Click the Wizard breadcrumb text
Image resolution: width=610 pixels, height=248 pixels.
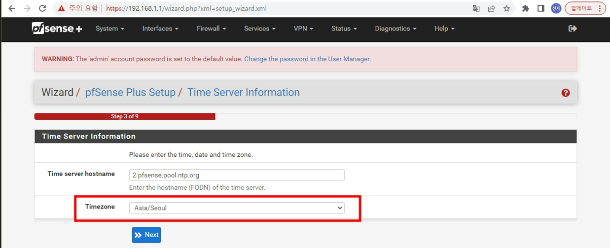pos(57,92)
